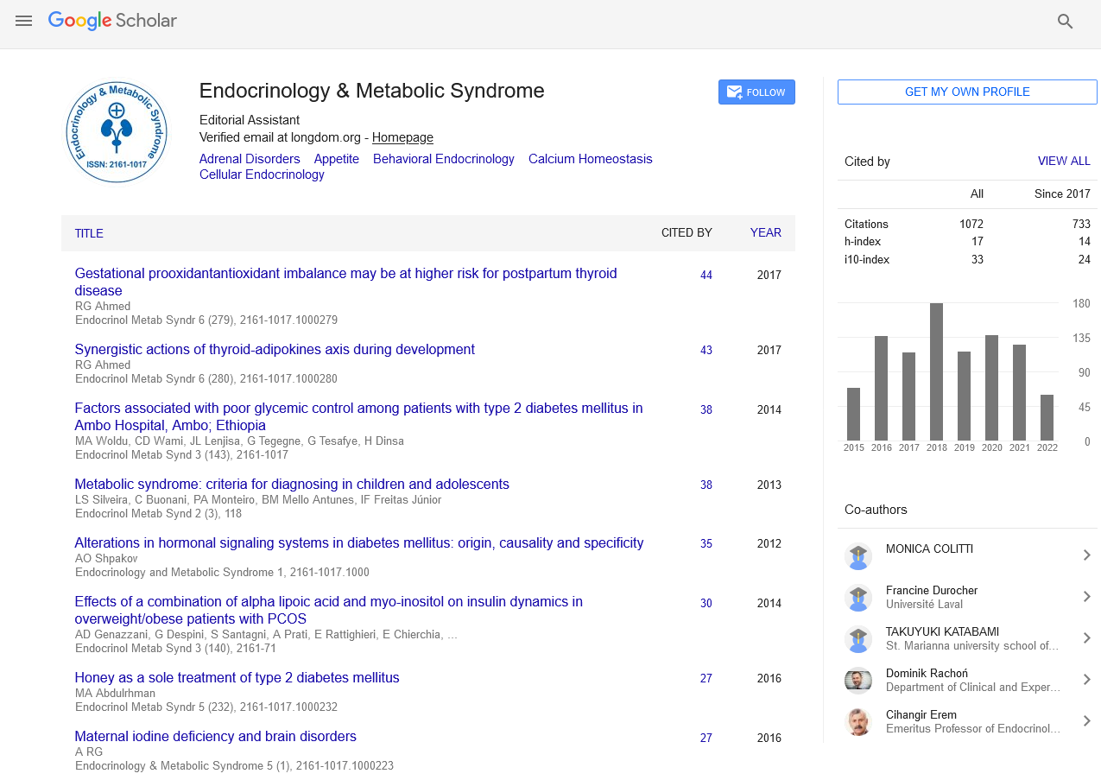
Task: Click Monica Colitti's avatar icon
Action: (857, 556)
